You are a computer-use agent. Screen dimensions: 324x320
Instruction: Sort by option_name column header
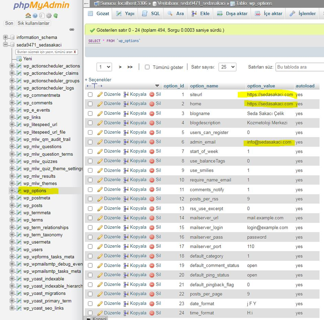[x=204, y=86]
